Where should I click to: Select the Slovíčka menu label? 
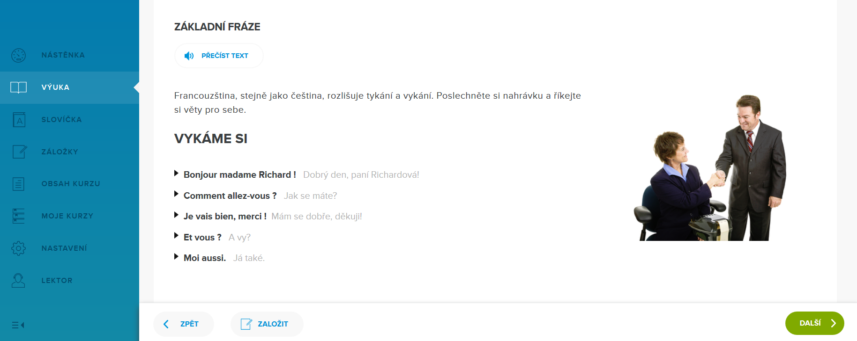61,120
